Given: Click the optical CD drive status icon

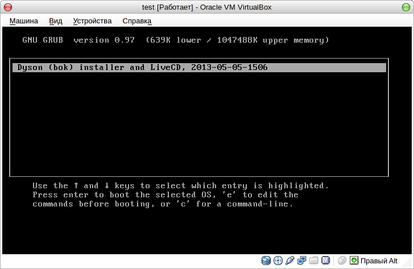Looking at the screenshot, I should click(278, 260).
